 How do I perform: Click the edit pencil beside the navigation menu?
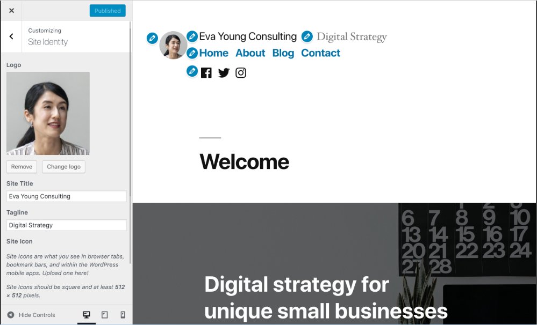(192, 53)
